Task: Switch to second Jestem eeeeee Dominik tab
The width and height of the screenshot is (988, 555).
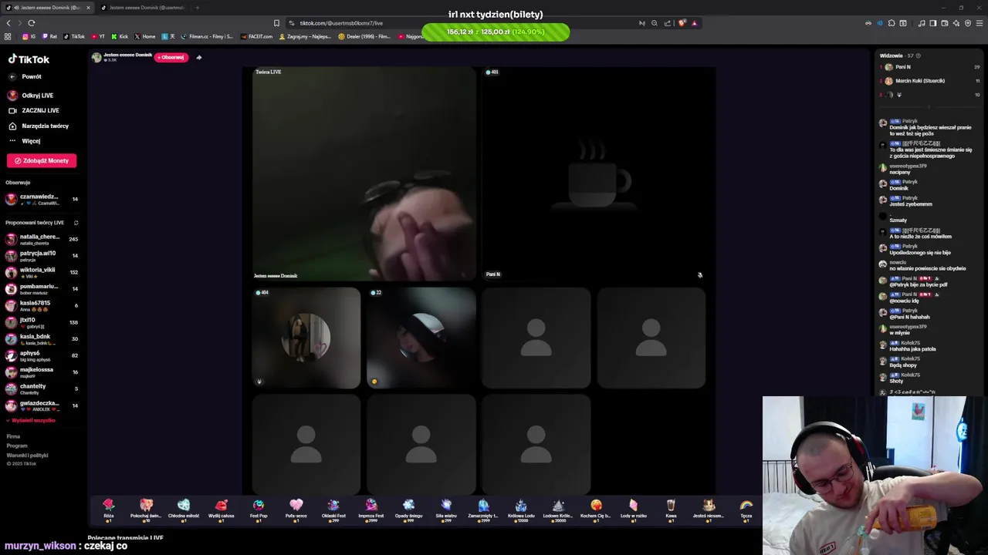Action: click(144, 8)
